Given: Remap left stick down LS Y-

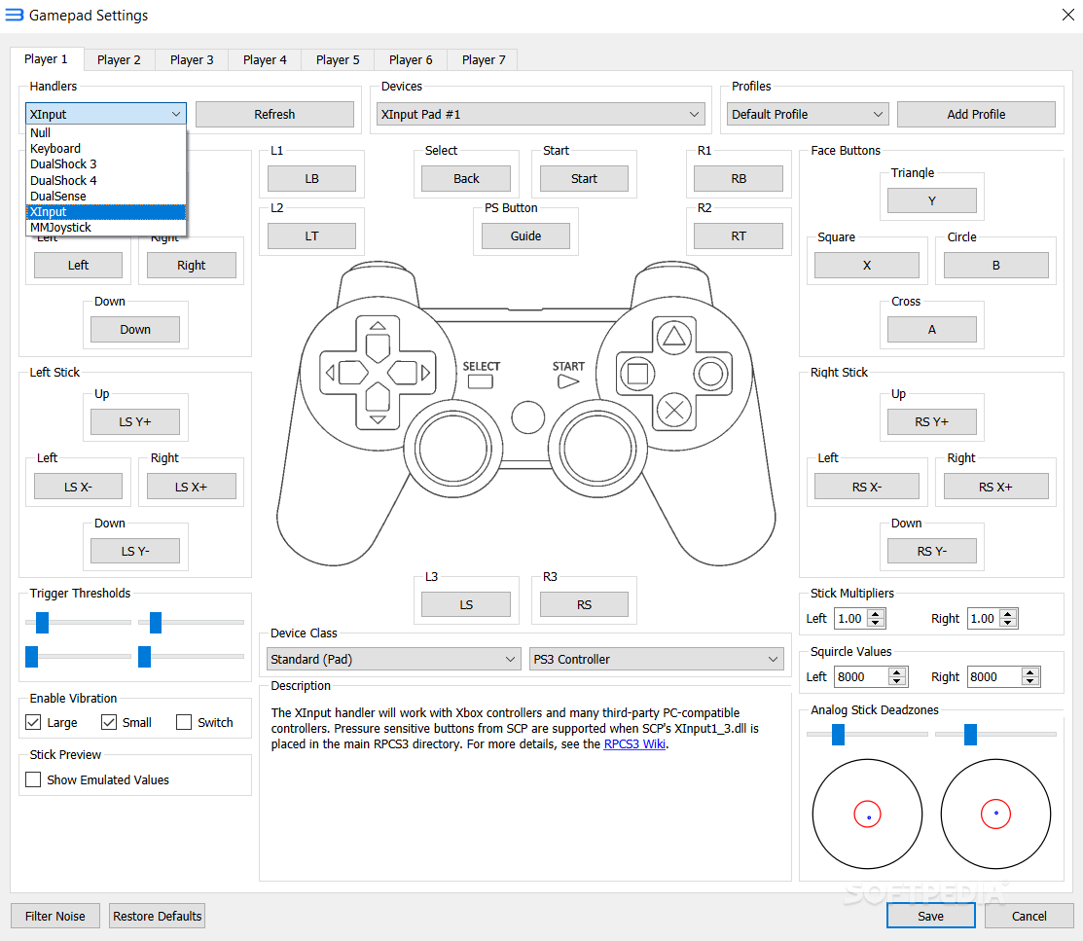Looking at the screenshot, I should pyautogui.click(x=135, y=551).
